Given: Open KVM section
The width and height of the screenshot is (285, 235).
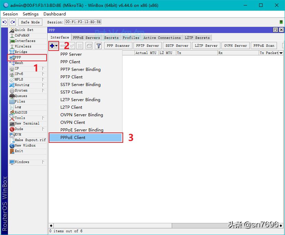Looking at the screenshot, I should [28, 135].
